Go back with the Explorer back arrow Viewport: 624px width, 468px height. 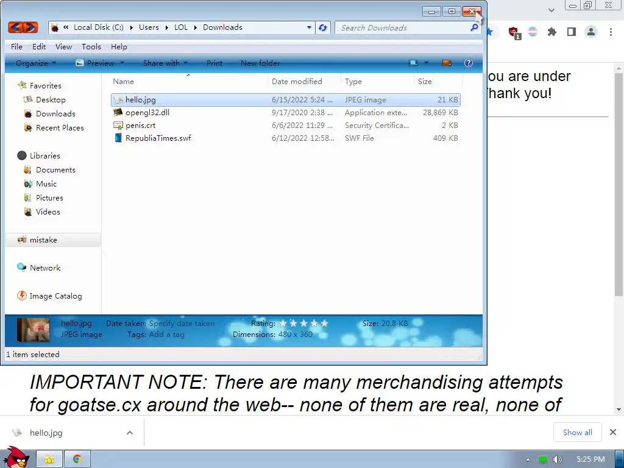pos(15,27)
